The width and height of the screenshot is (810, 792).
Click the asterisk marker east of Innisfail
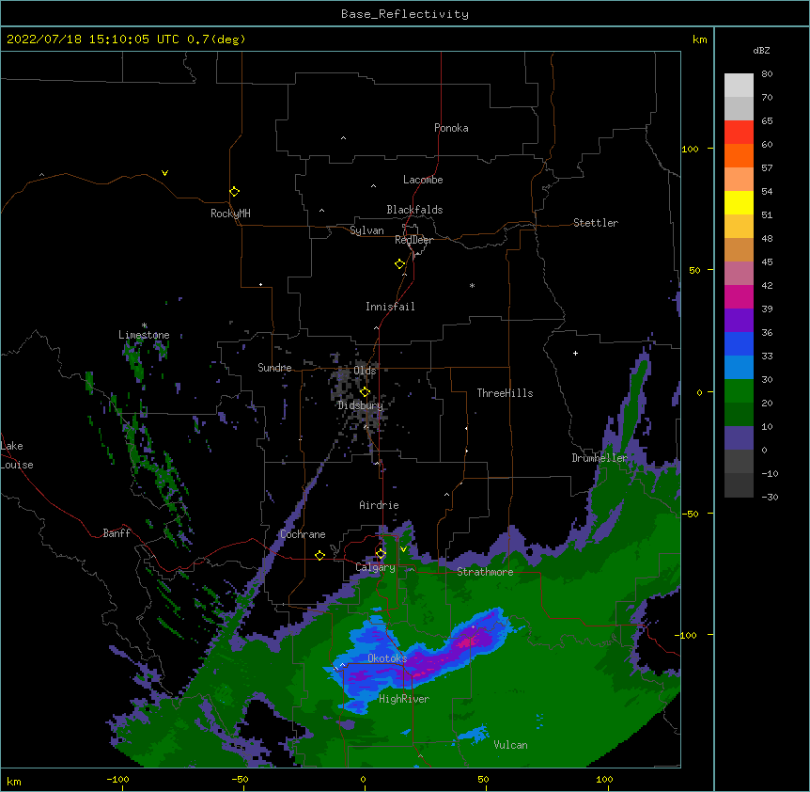(x=472, y=285)
